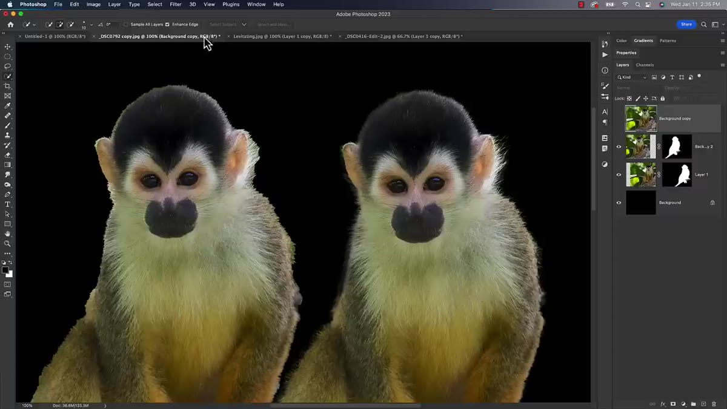
Task: Open the Patterns panel tab
Action: point(668,41)
